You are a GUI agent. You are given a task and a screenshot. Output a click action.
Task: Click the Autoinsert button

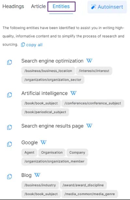coord(107,7)
